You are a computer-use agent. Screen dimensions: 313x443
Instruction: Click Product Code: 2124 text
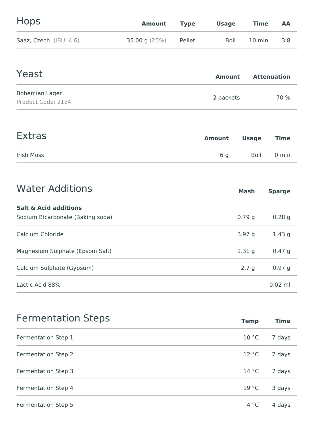tap(44, 102)
